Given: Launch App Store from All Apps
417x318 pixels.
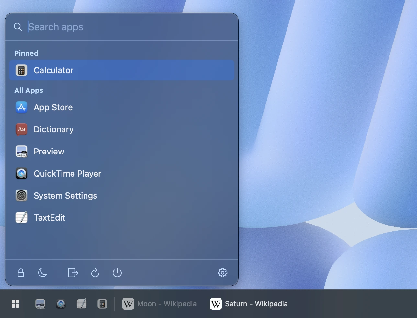Looking at the screenshot, I should (x=122, y=107).
